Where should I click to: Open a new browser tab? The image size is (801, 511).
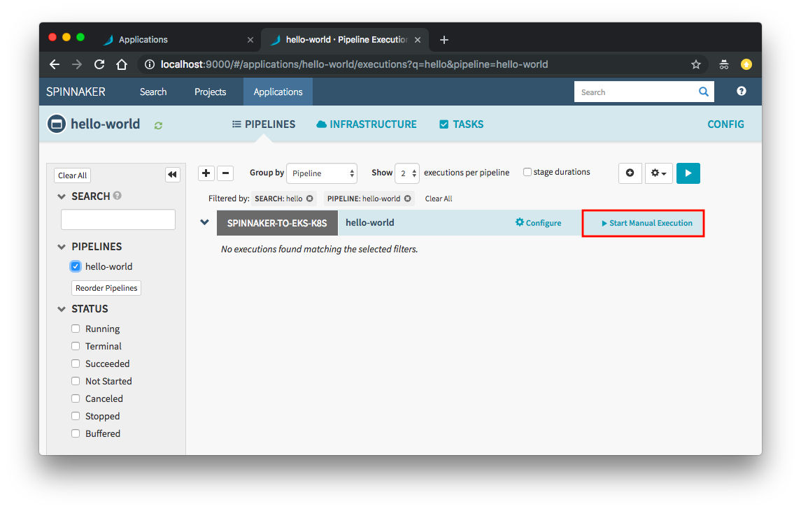point(444,40)
